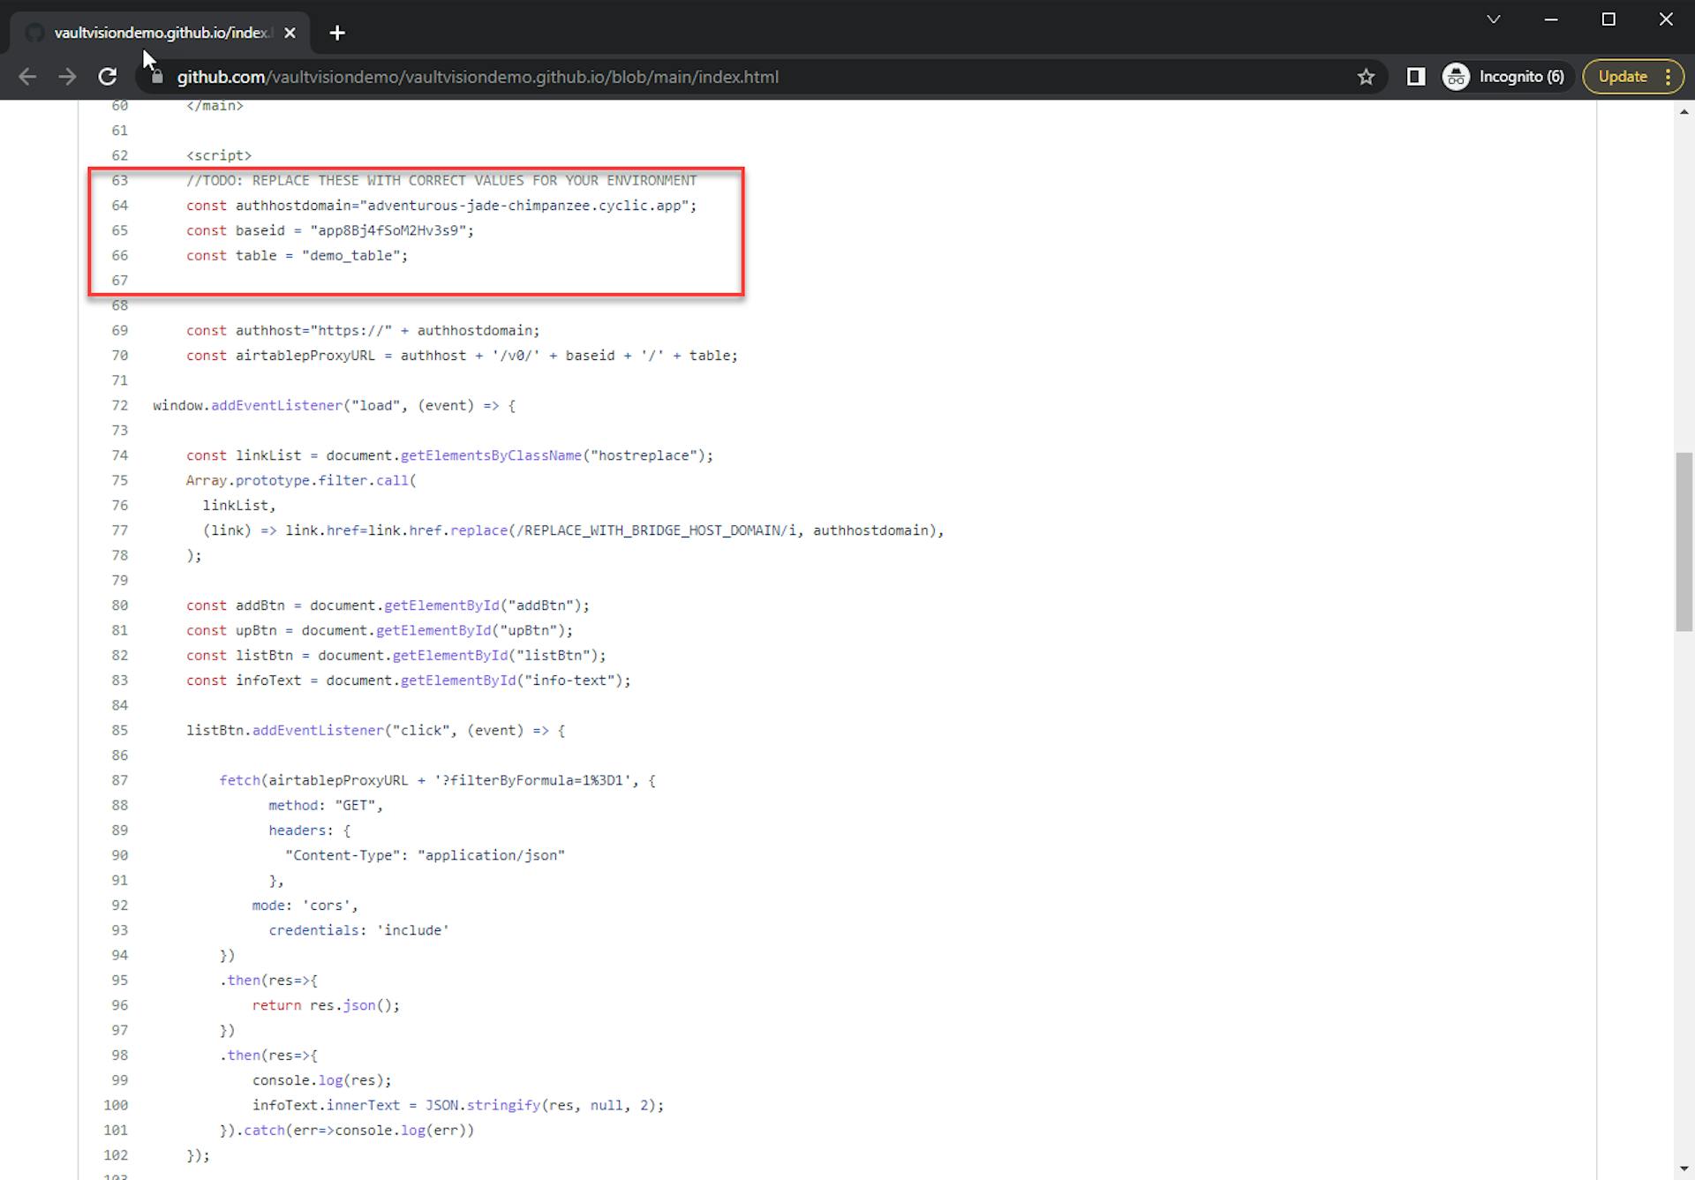The width and height of the screenshot is (1695, 1180).
Task: Open the tab search dropdown chevron
Action: click(x=1493, y=19)
